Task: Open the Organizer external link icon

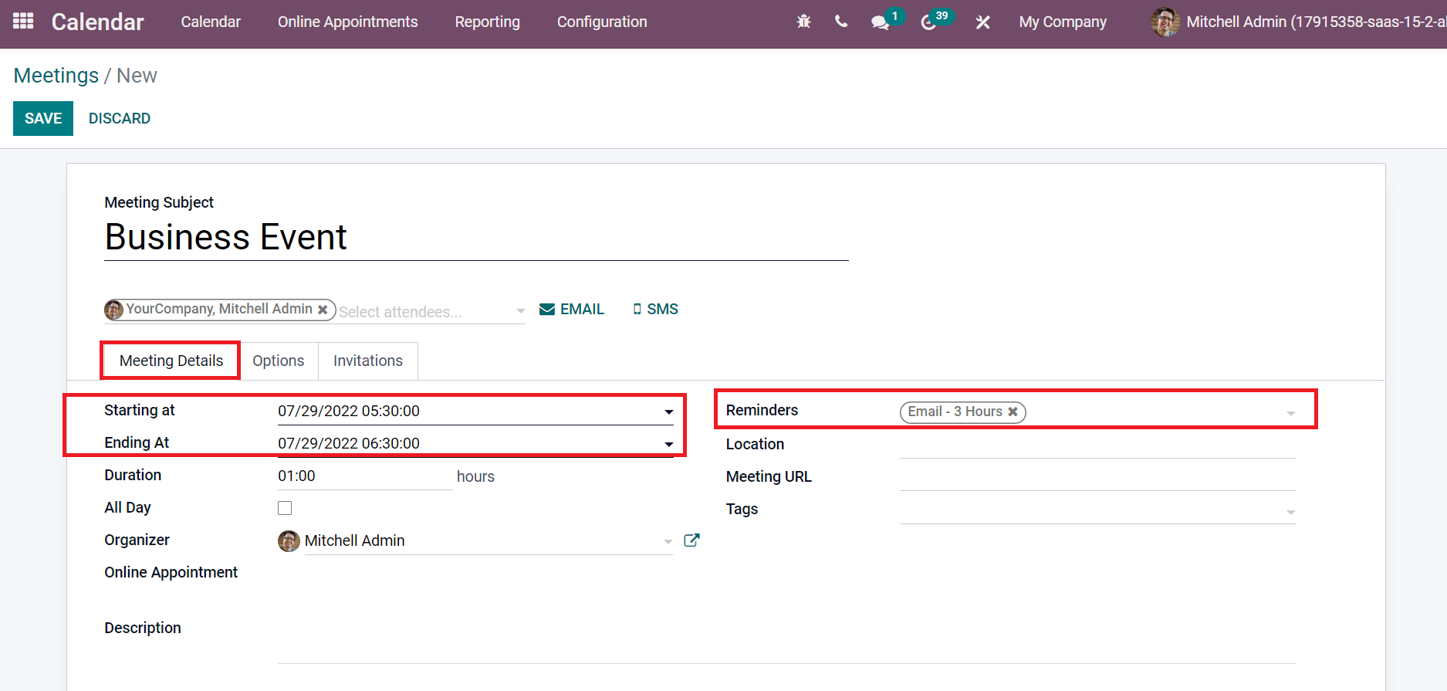Action: pyautogui.click(x=691, y=540)
